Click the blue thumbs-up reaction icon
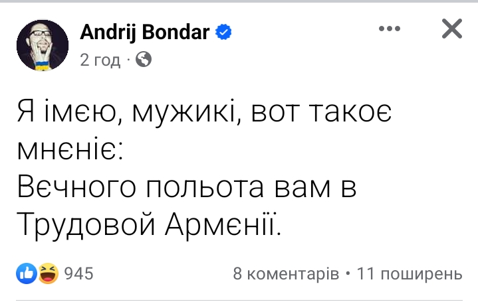This screenshot has width=478, height=304. click(x=27, y=273)
